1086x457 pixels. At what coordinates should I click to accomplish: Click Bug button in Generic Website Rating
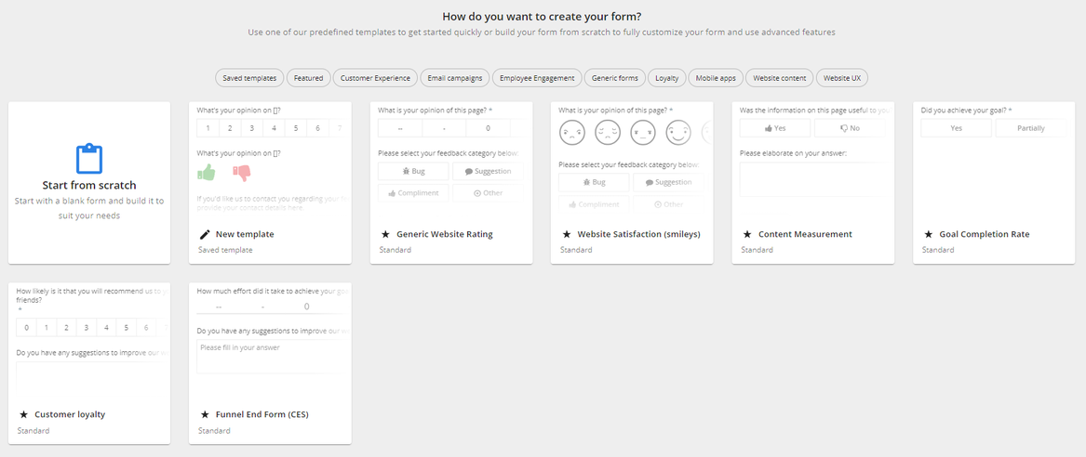coord(412,171)
